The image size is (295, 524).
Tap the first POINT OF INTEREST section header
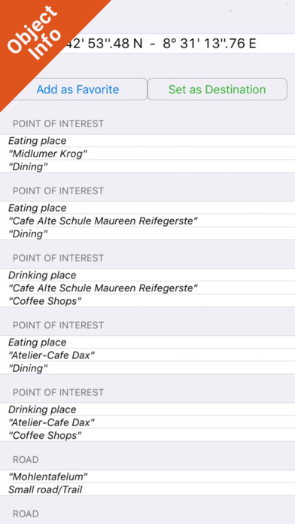coord(58,123)
